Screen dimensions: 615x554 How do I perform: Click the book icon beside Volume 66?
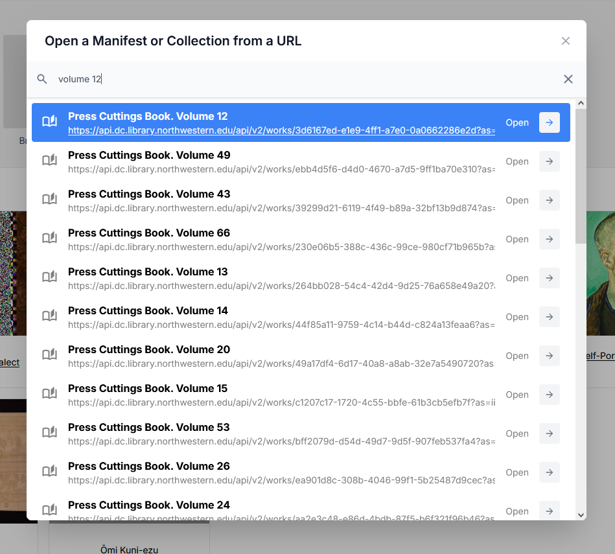(49, 237)
